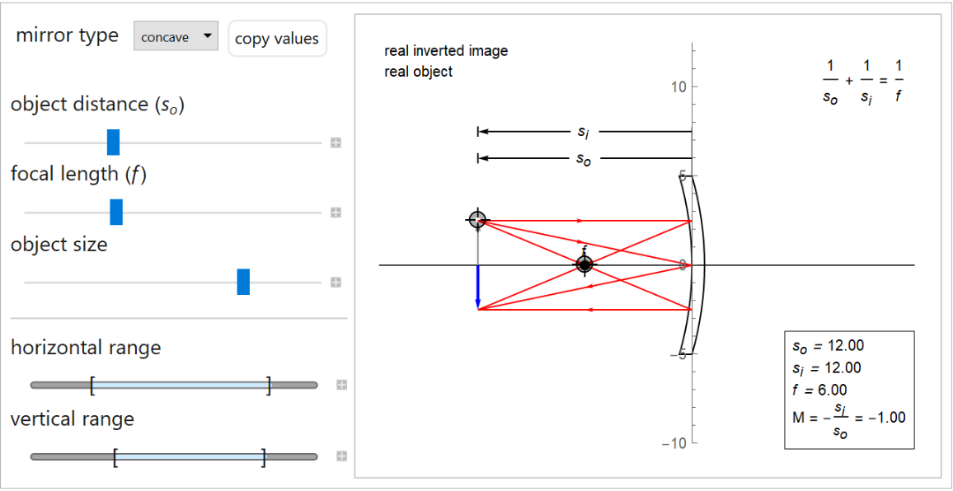
Task: Click the object locator crosshair at ray origin
Action: (477, 219)
